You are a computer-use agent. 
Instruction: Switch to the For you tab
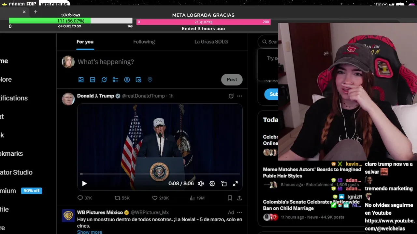85,42
